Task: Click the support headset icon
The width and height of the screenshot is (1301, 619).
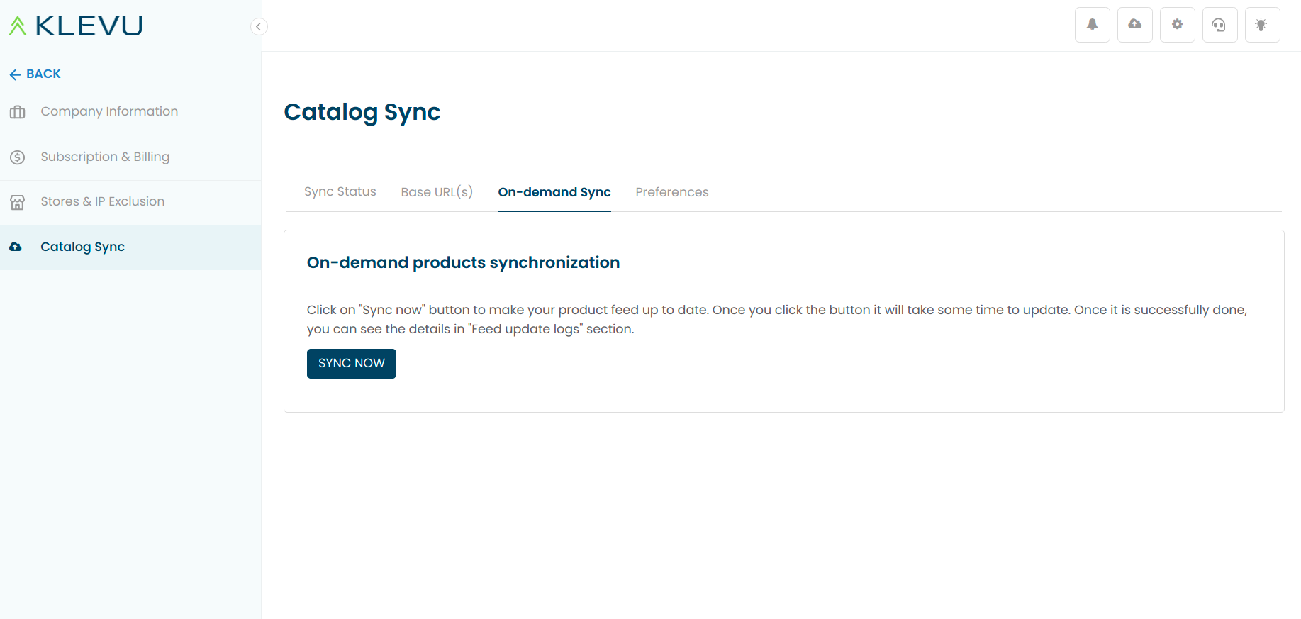Action: (1219, 25)
